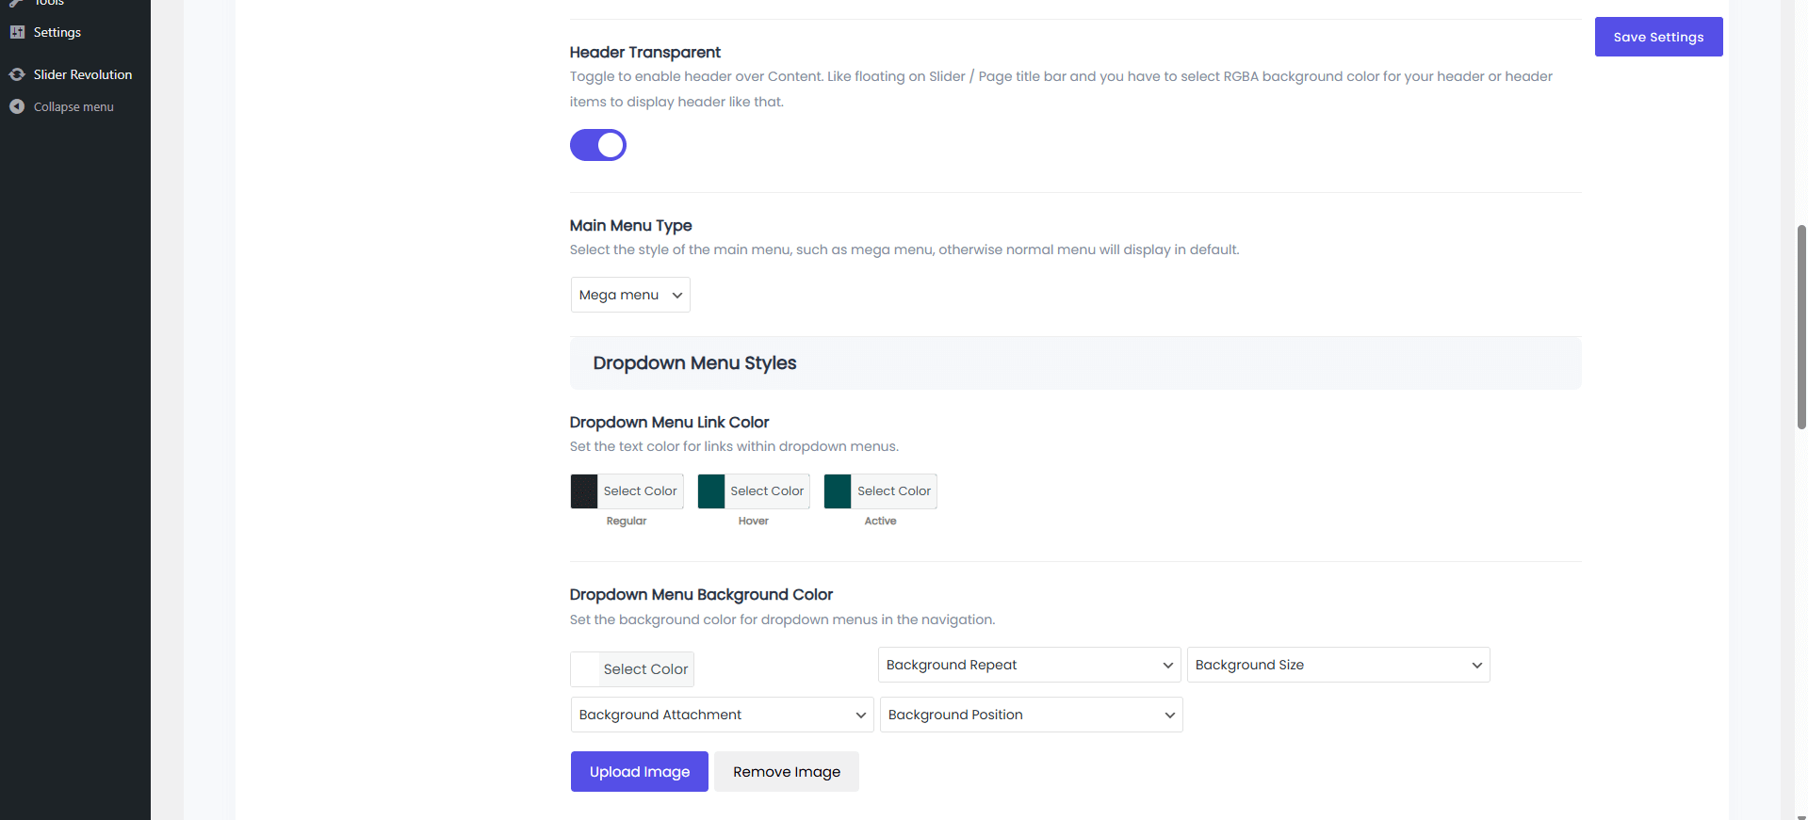Viewport: 1808px width, 820px height.
Task: Click the Settings sidebar icon
Action: pos(17,32)
